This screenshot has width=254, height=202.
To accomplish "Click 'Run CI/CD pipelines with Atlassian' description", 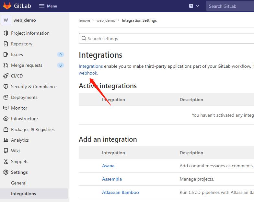I will click(217, 192).
